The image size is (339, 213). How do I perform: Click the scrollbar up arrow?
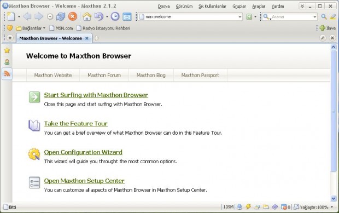click(333, 47)
